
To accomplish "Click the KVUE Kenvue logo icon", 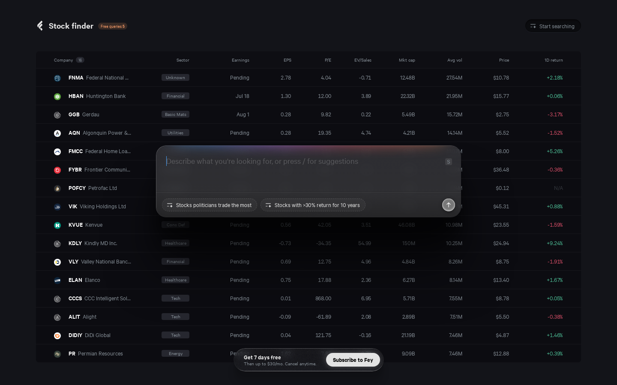I will coord(57,225).
